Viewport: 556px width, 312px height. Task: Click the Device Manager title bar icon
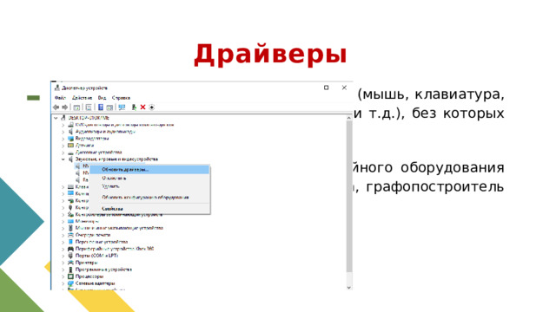point(57,88)
